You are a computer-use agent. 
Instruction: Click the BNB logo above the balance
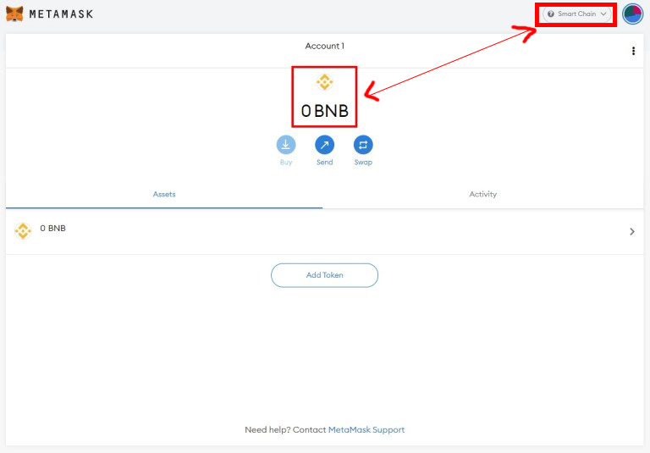325,82
